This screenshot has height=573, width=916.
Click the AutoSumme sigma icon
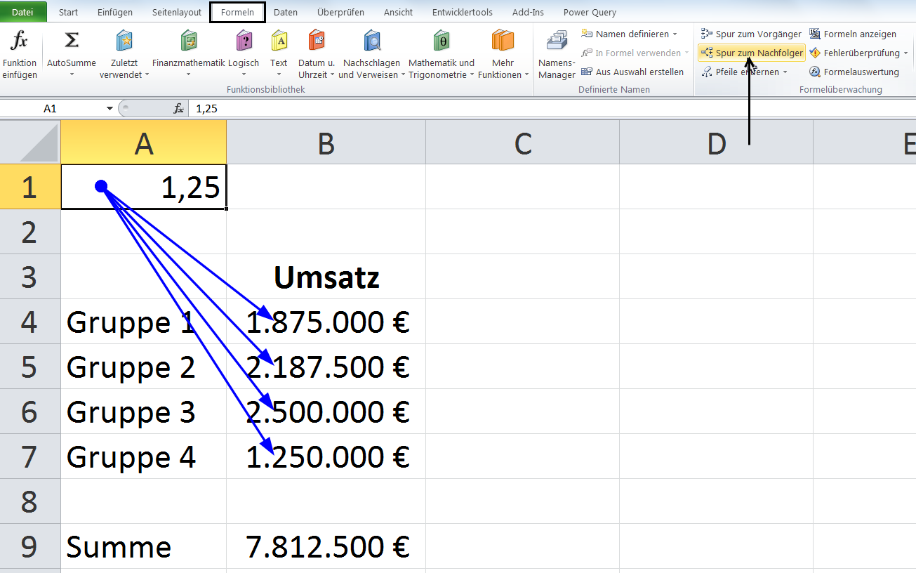pyautogui.click(x=72, y=41)
